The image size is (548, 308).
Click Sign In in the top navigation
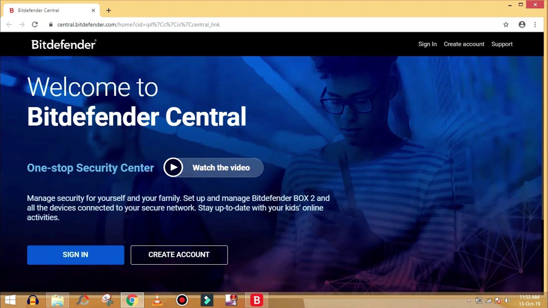click(427, 44)
